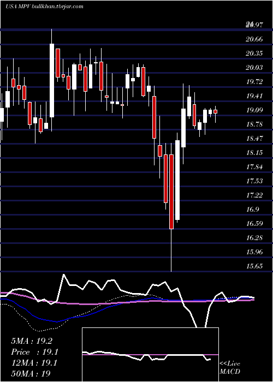This screenshot has height=382, width=273.
Task: Click the 17.84 price axis label
Action: pyautogui.click(x=254, y=167)
